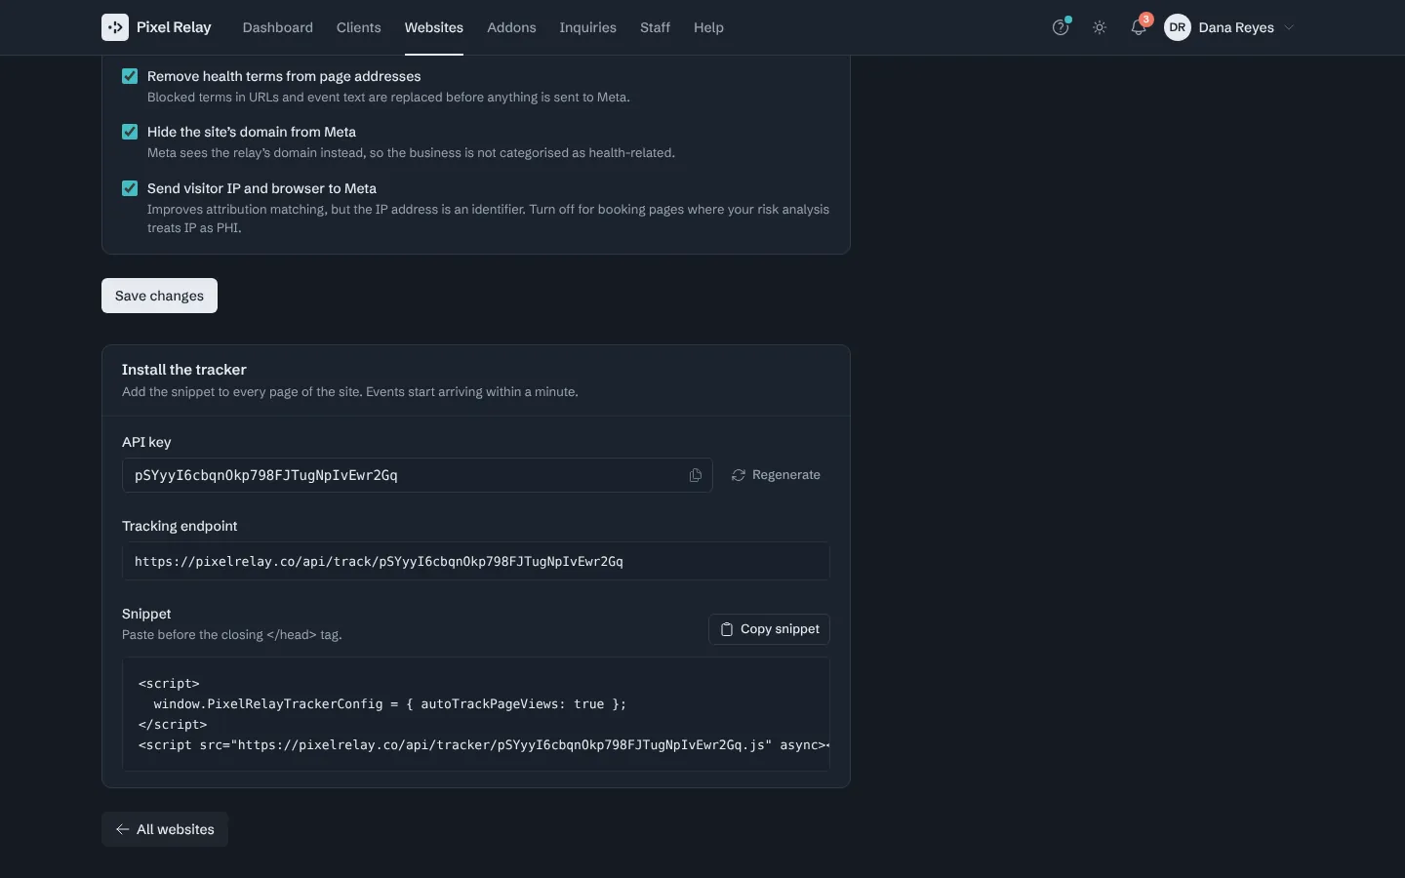Click Save changes button

[159, 296]
